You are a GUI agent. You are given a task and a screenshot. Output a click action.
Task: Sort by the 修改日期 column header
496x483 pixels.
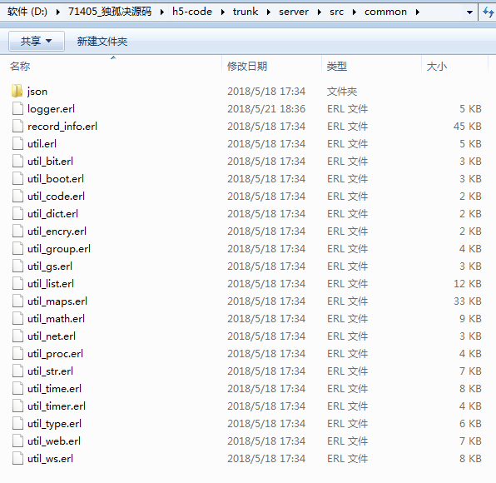pos(247,66)
